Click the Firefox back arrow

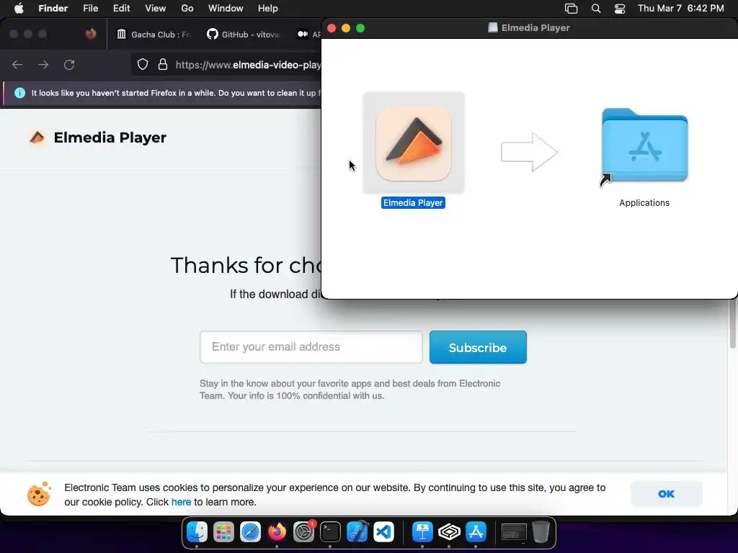(x=17, y=64)
